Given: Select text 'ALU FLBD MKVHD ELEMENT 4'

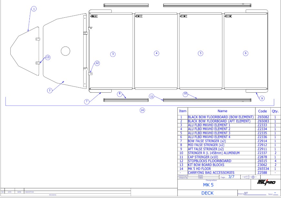Looking at the screenshot, I should coord(209,137).
